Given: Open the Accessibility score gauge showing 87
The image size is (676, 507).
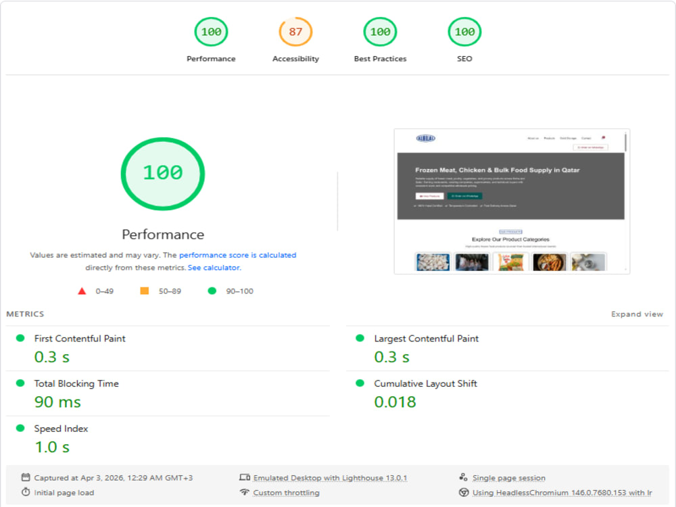Looking at the screenshot, I should point(295,32).
